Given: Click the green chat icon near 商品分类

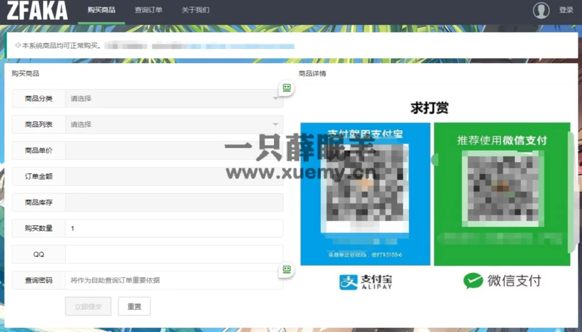Looking at the screenshot, I should point(286,88).
